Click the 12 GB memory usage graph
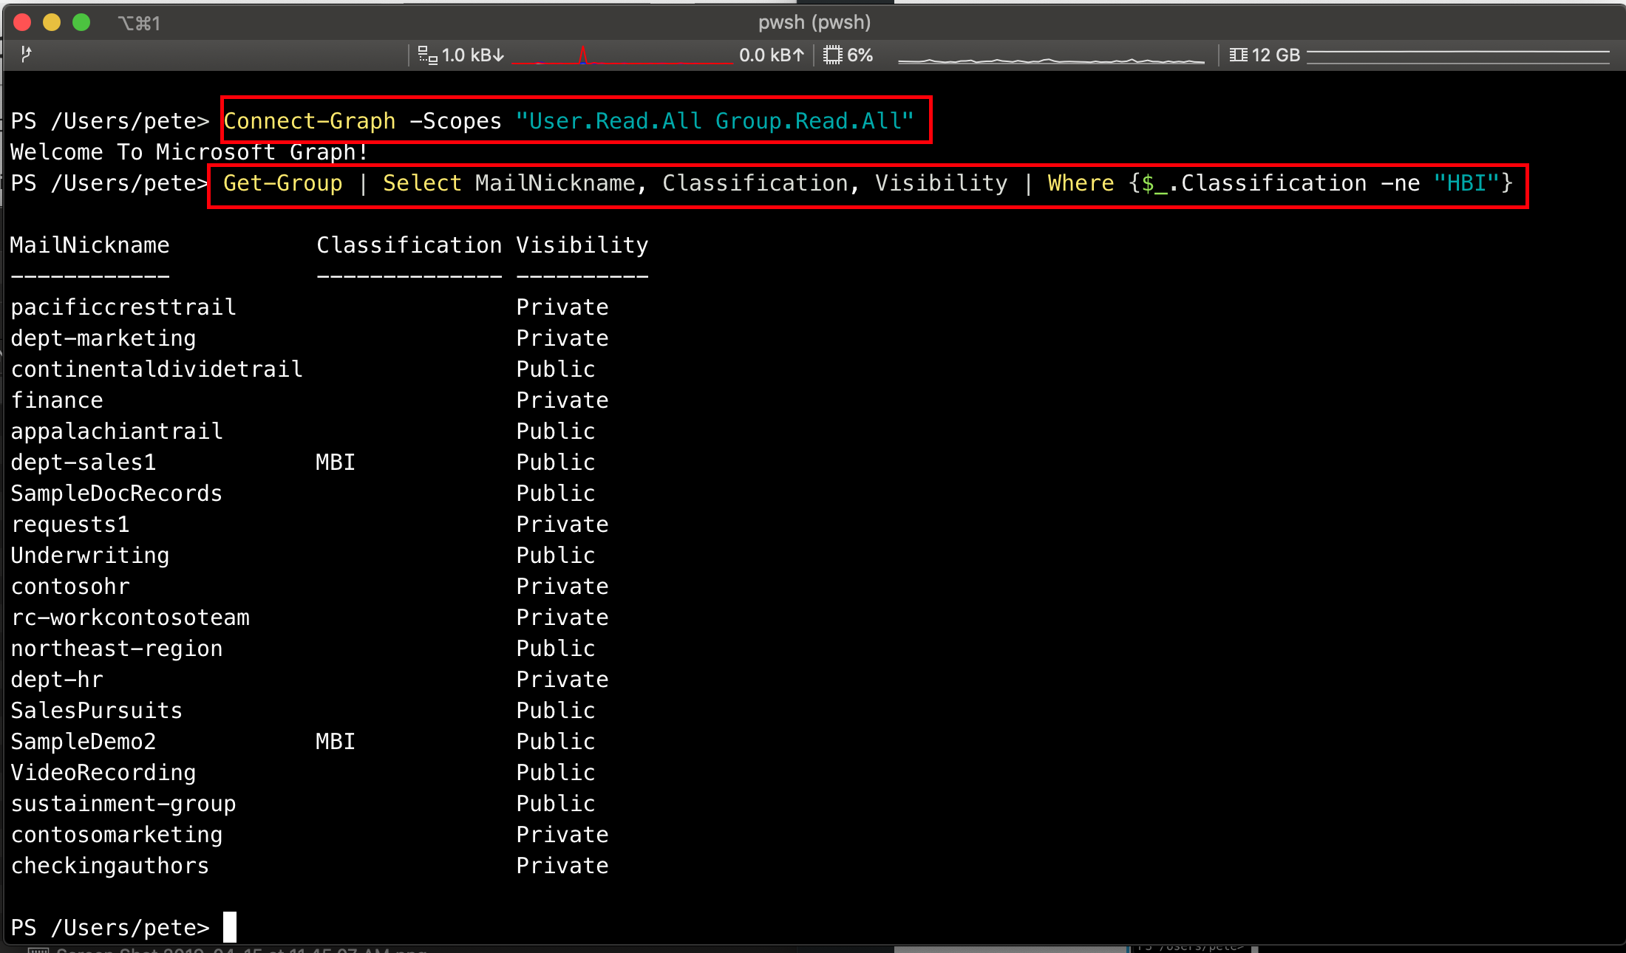Viewport: 1626px width, 953px height. click(x=1457, y=56)
